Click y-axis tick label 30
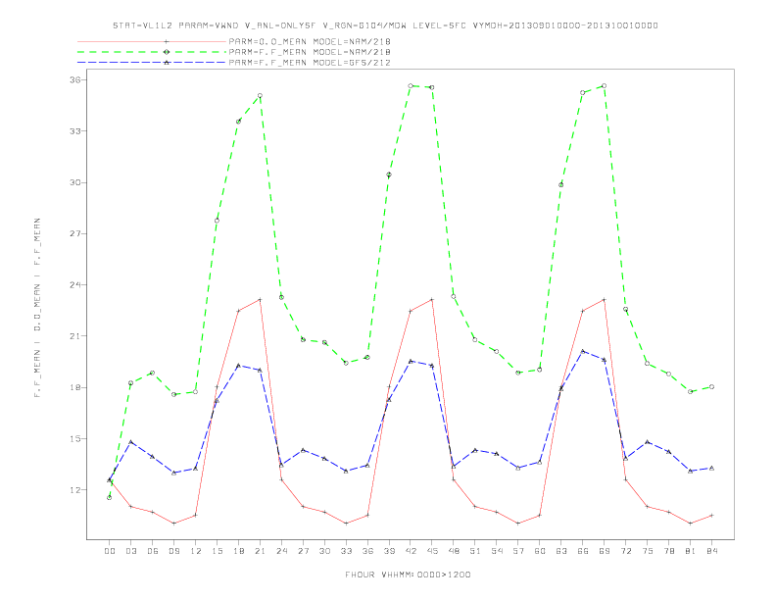 point(74,182)
